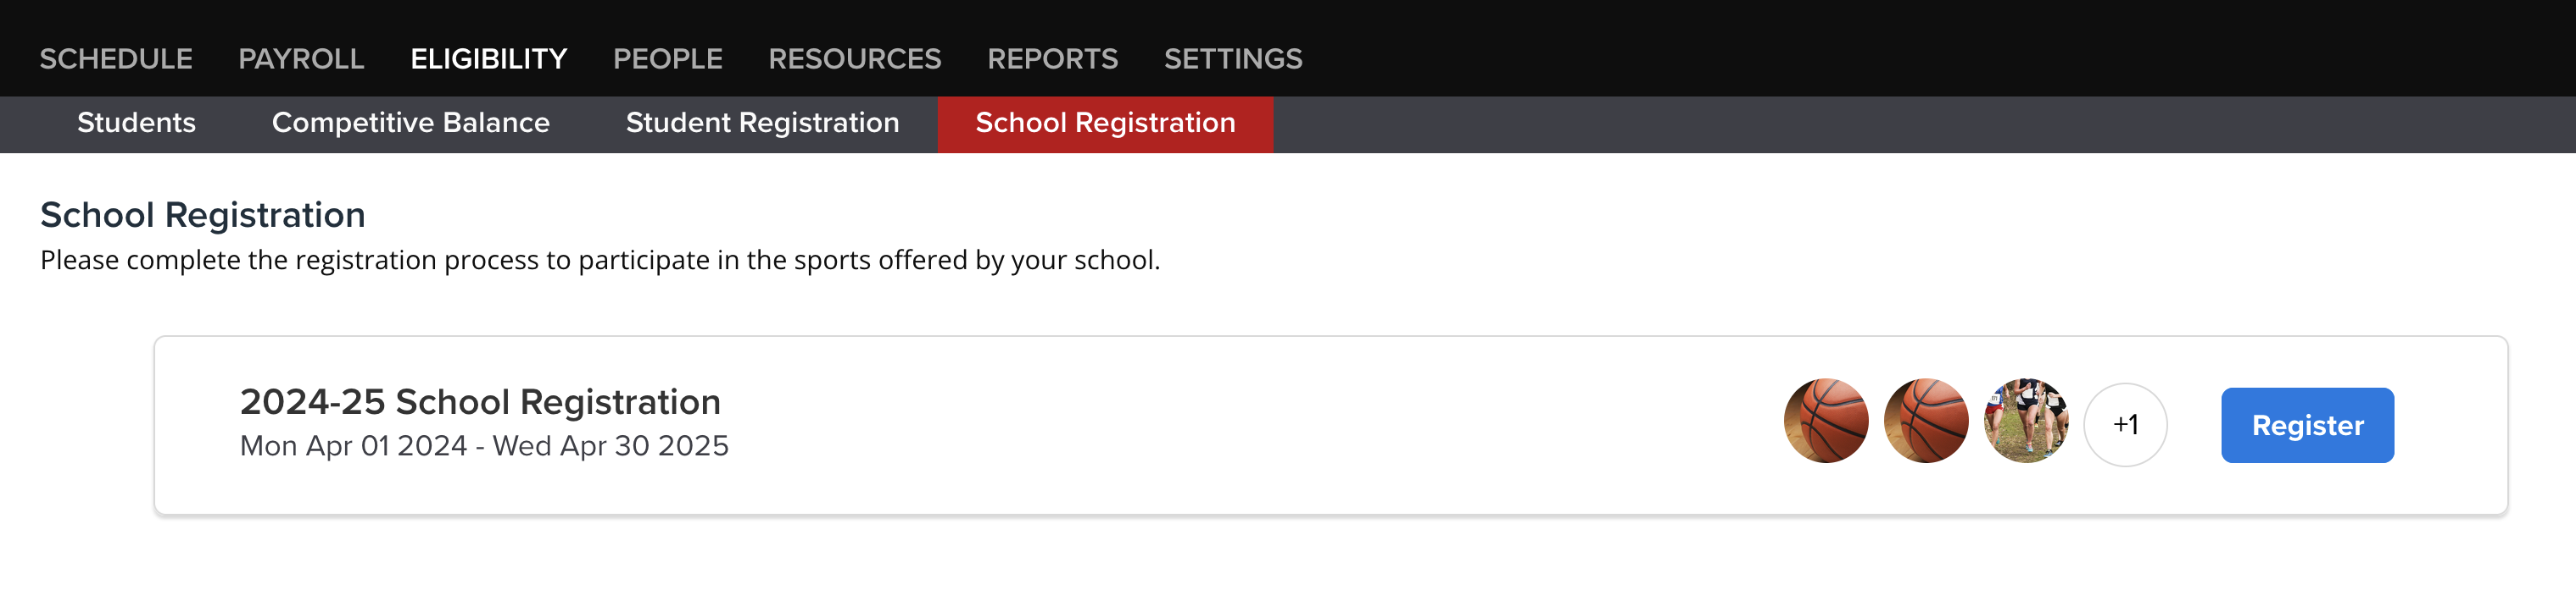Click the registration process description text
Viewport: 2576px width, 601px height.
tap(600, 260)
